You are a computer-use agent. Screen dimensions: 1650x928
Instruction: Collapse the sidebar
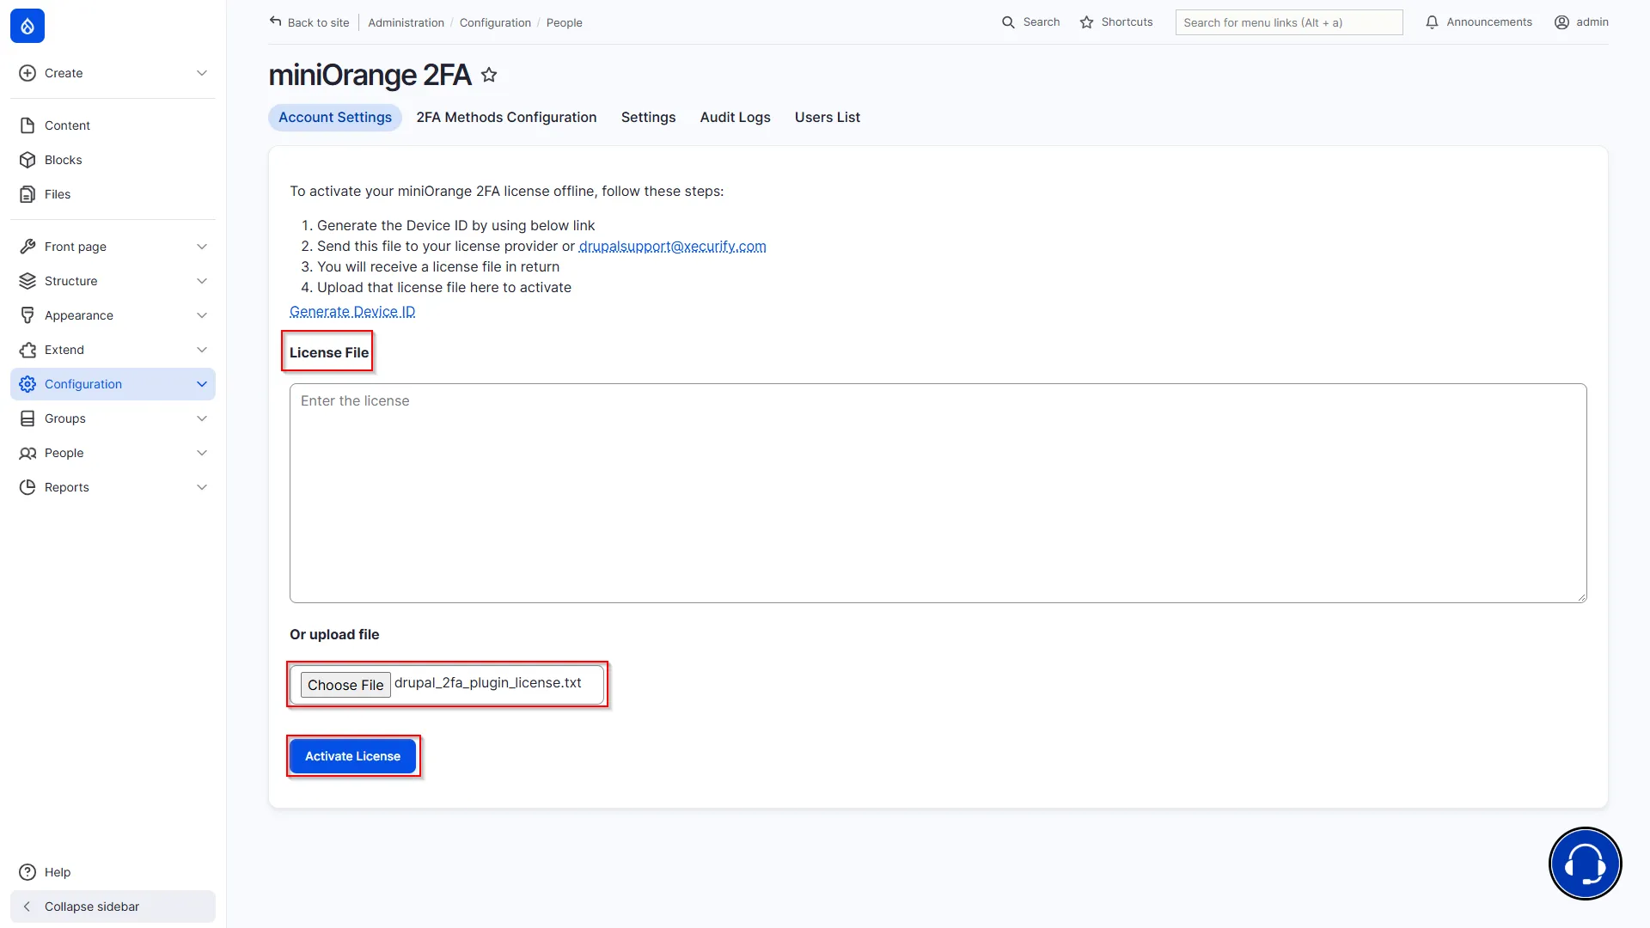[x=113, y=907]
